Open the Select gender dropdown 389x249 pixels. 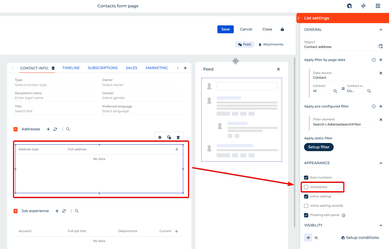click(142, 98)
